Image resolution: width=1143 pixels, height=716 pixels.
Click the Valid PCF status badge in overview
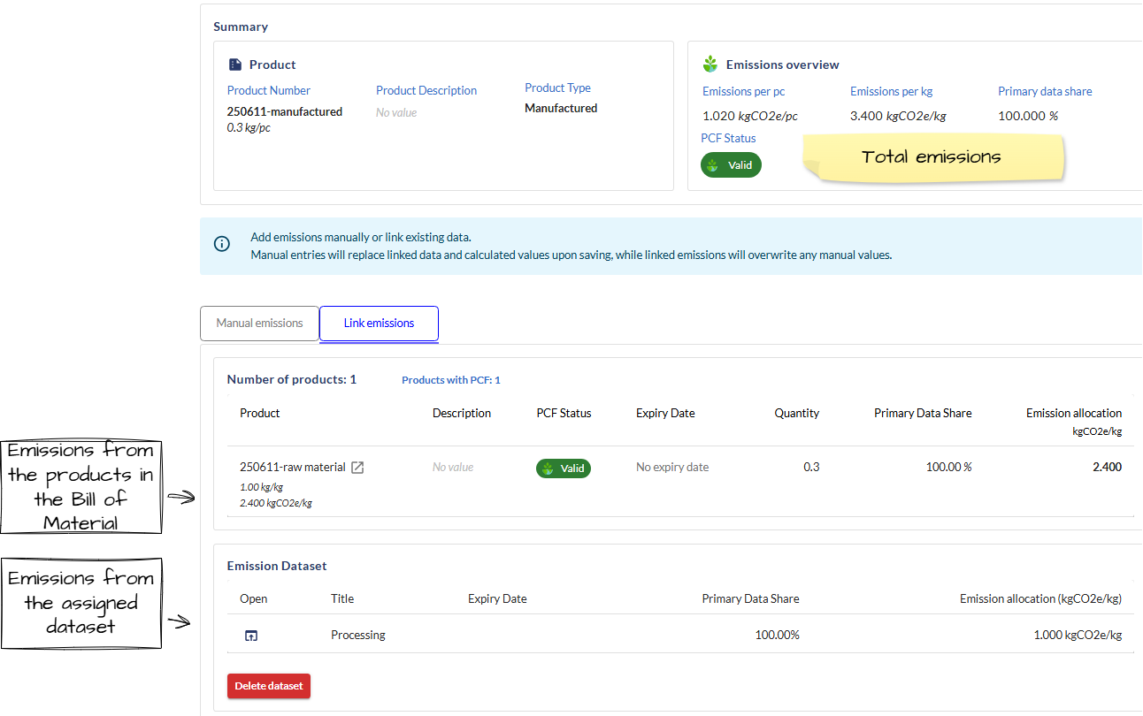pos(731,165)
